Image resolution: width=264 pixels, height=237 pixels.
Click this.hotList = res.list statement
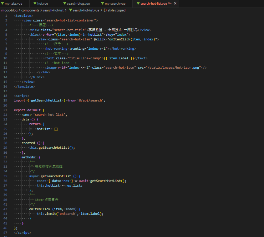click(x=60, y=186)
